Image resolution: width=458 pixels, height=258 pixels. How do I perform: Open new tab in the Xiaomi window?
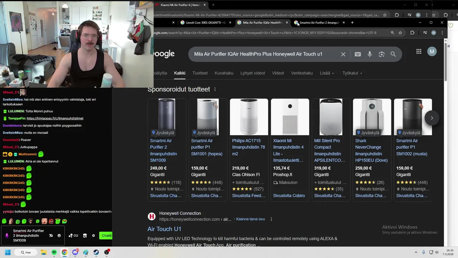pyautogui.click(x=213, y=5)
